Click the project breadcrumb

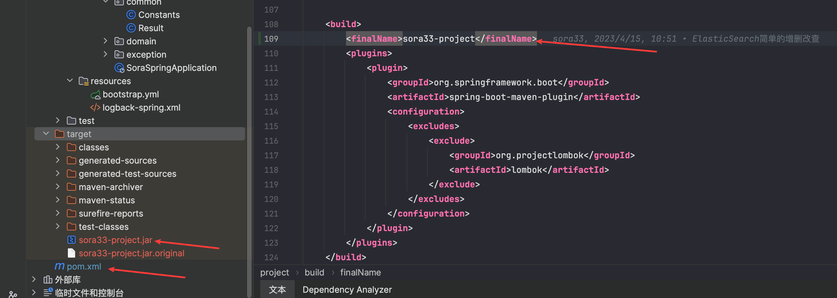pyautogui.click(x=274, y=273)
